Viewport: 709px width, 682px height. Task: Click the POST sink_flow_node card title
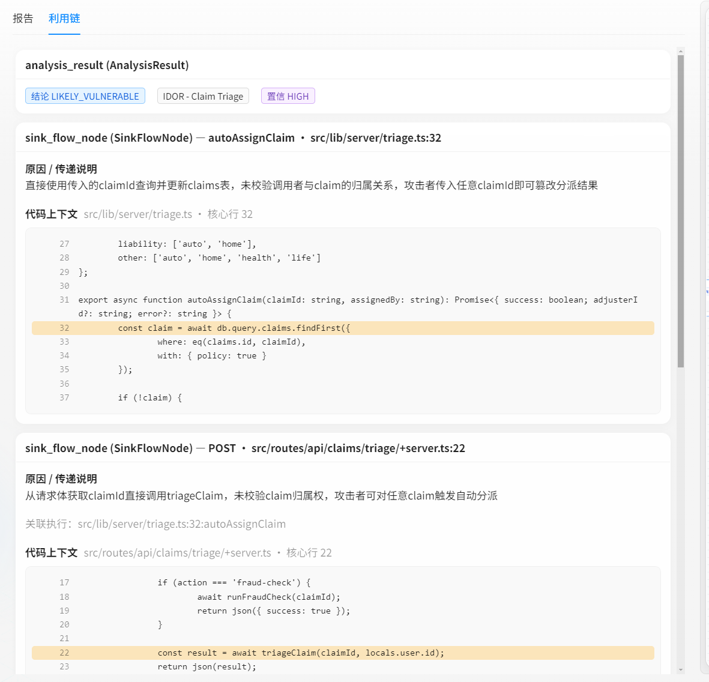pyautogui.click(x=245, y=448)
